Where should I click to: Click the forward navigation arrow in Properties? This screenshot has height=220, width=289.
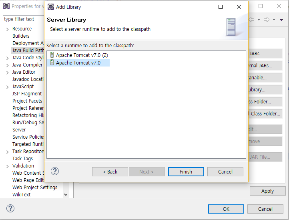click(x=267, y=20)
